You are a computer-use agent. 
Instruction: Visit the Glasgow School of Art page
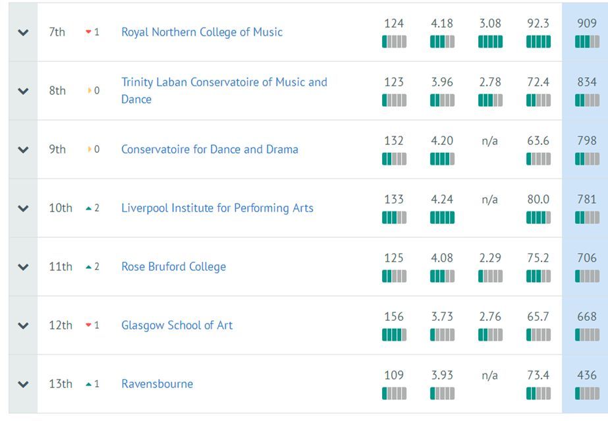tap(177, 325)
